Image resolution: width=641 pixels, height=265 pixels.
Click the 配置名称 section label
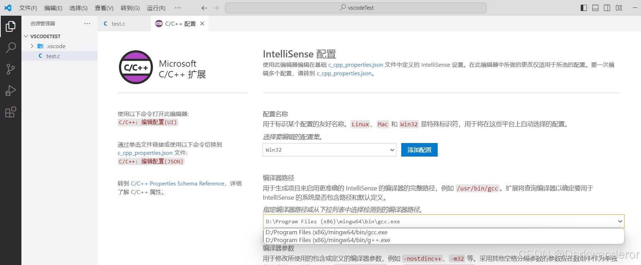[x=275, y=114]
